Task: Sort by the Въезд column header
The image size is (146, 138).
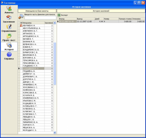Action: [68, 19]
